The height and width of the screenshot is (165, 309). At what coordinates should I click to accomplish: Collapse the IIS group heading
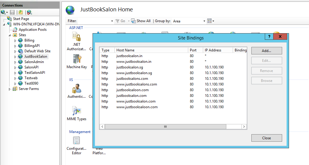pos(71,80)
